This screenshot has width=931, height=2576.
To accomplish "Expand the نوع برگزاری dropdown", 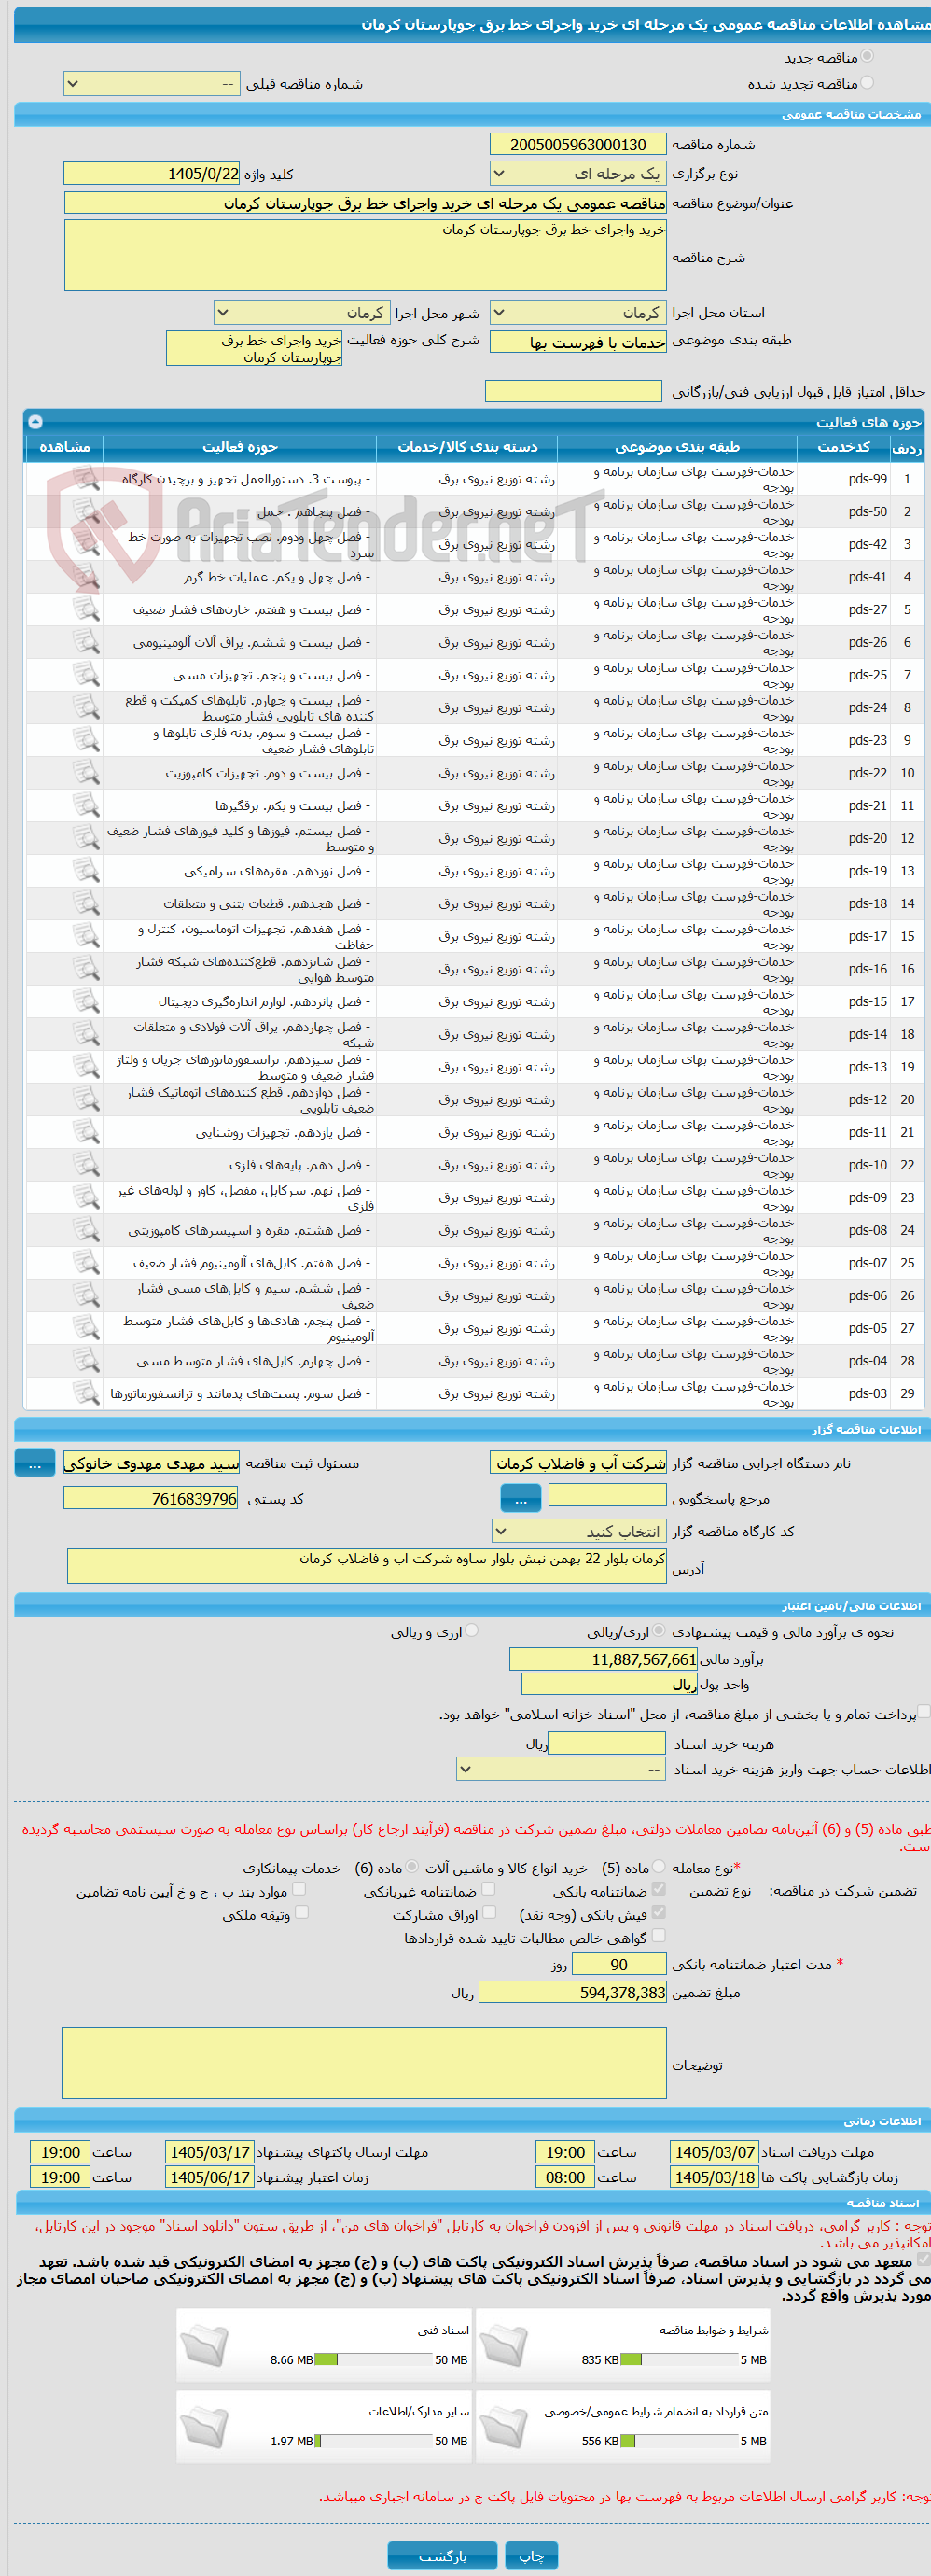I will point(578,174).
